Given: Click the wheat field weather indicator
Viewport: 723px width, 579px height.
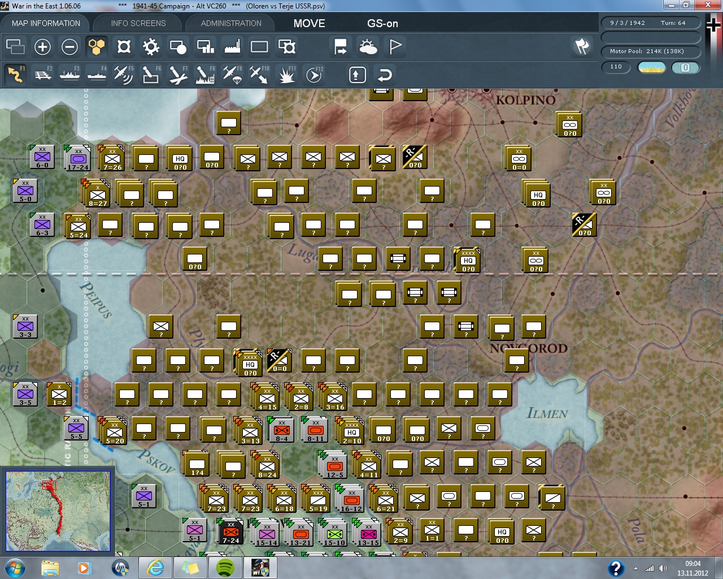Looking at the screenshot, I should point(651,67).
